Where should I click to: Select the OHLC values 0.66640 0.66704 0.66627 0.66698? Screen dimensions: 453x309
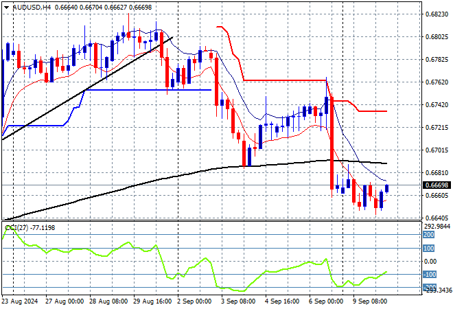[x=103, y=8]
